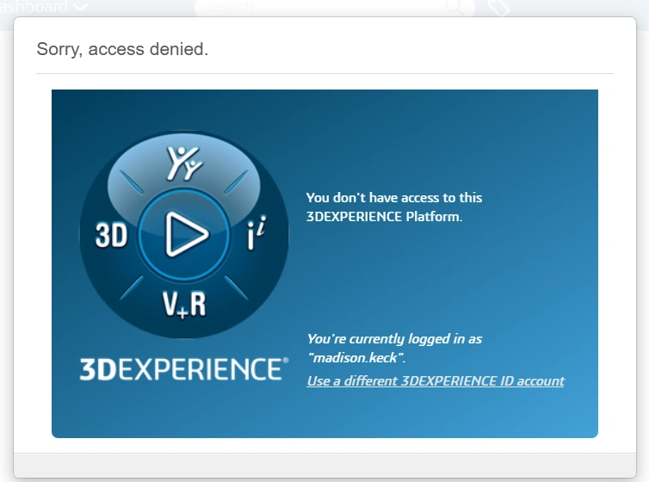The height and width of the screenshot is (482, 649).
Task: Expand the Dashboard dropdown chevron behind the dialog
Action: tap(81, 7)
